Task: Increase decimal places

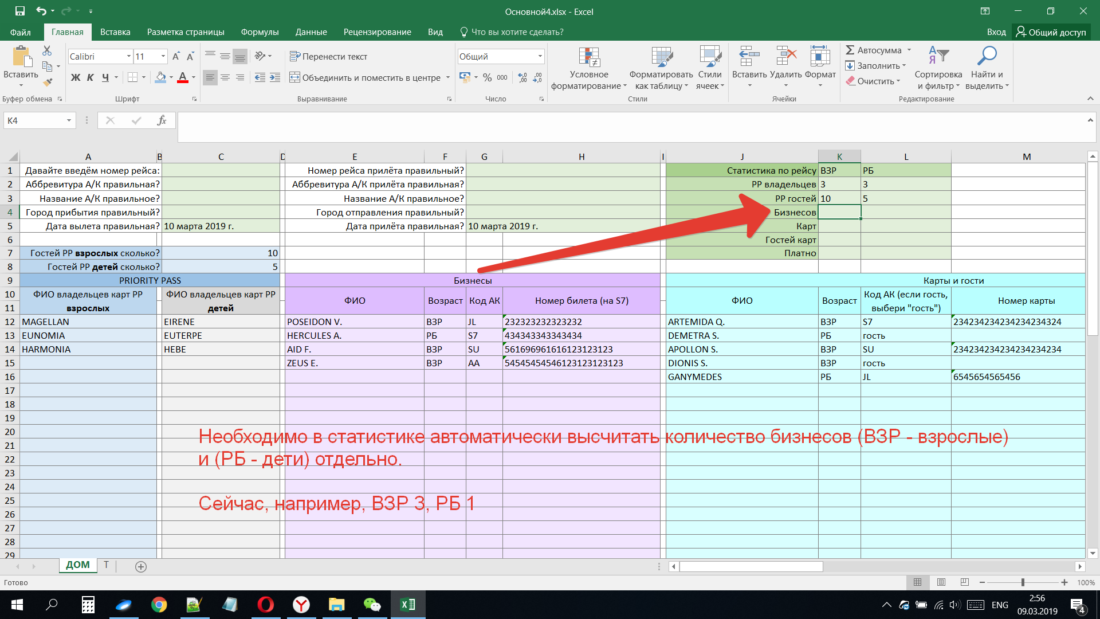Action: 522,77
